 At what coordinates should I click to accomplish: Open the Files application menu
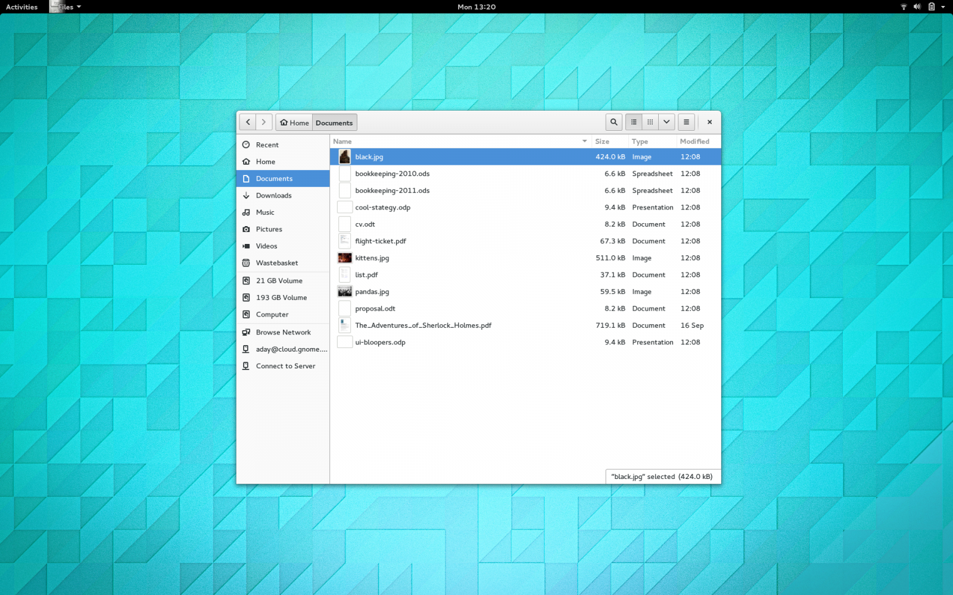coord(67,7)
